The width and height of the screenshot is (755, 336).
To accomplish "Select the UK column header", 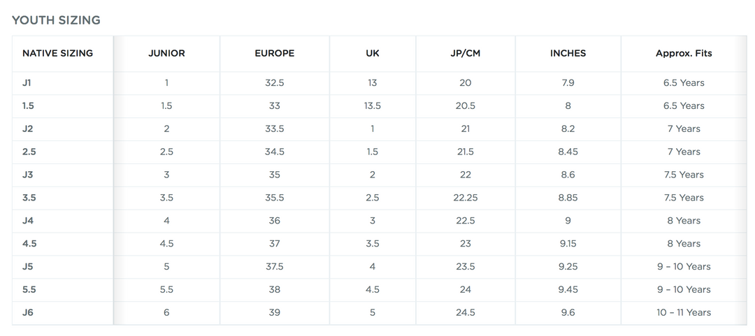I will click(x=373, y=53).
